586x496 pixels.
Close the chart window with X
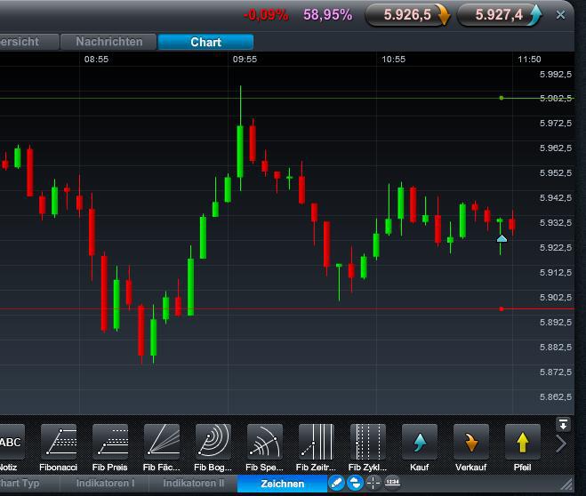pyautogui.click(x=560, y=15)
